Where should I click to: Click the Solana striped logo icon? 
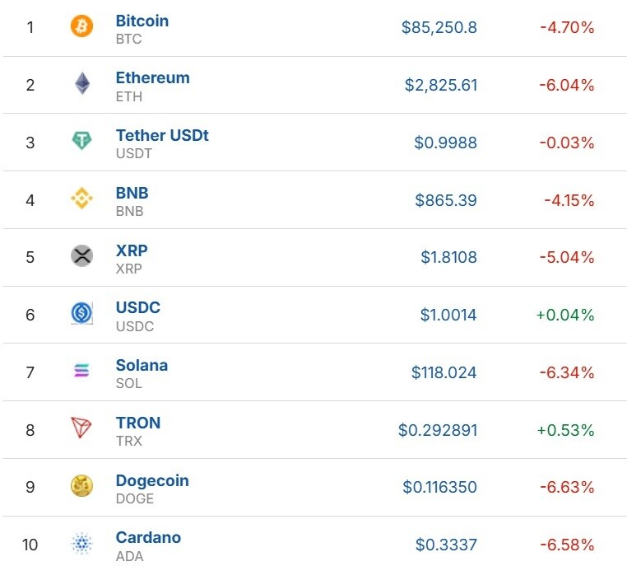[81, 372]
